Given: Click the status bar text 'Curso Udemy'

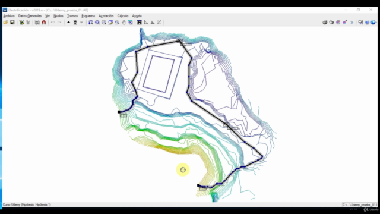Looking at the screenshot, I should point(27,204).
